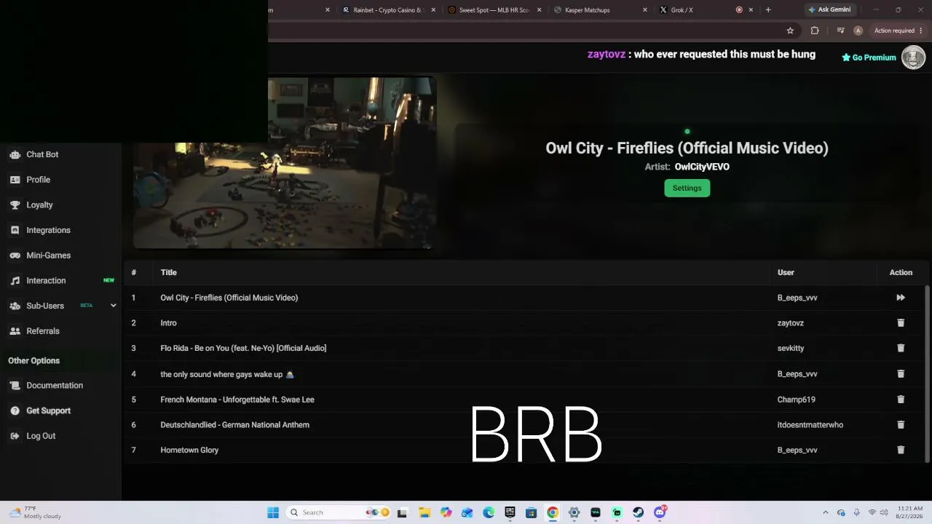Click the taskbar Search box
The image size is (932, 524).
[339, 512]
